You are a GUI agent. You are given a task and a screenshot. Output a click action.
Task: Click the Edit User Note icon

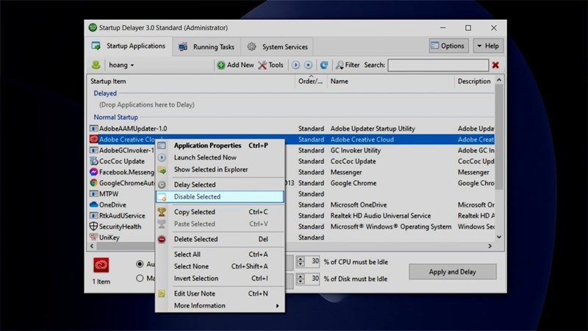coord(162,293)
